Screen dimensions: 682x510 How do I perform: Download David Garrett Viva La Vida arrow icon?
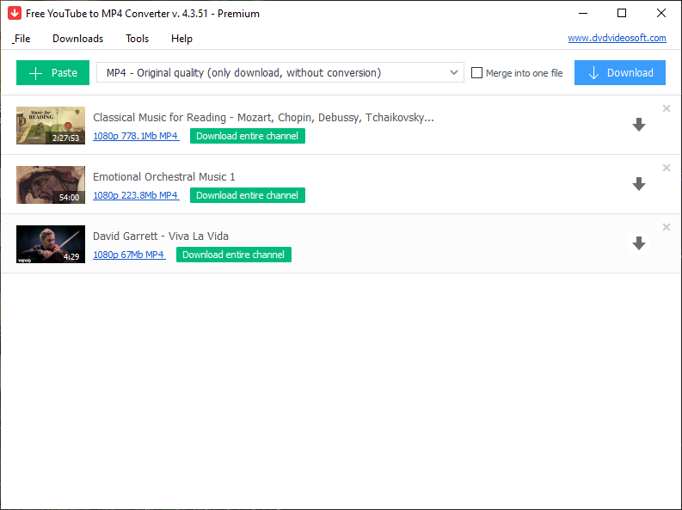coord(638,243)
